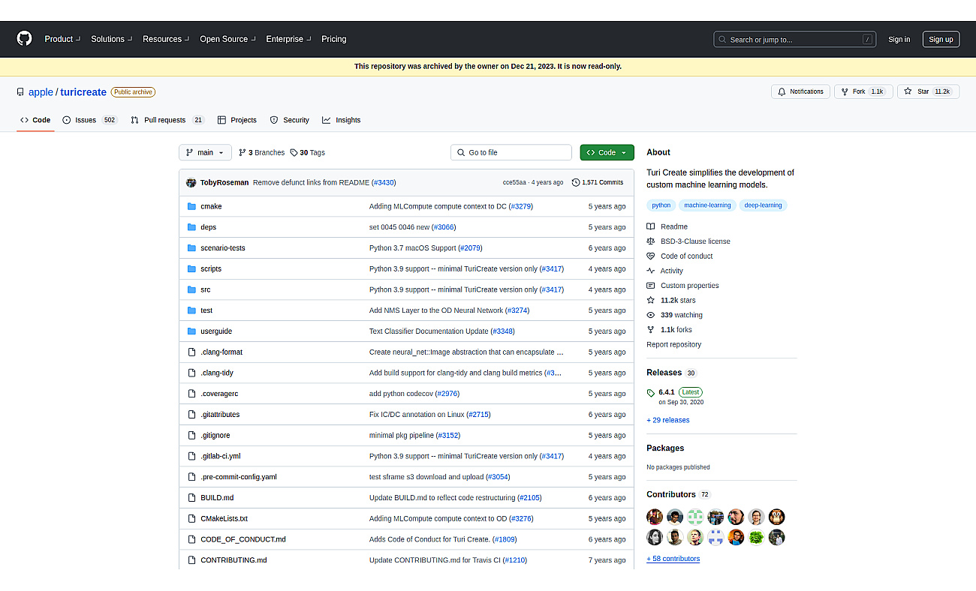
Task: Click the CMakeLists.txt file icon
Action: pos(191,518)
